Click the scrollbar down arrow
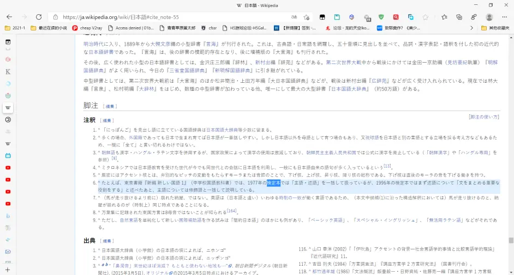 pyautogui.click(x=511, y=272)
